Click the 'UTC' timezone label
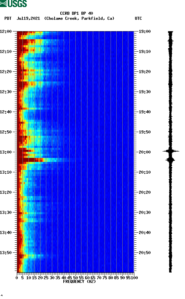185x299 pixels. tap(138, 18)
